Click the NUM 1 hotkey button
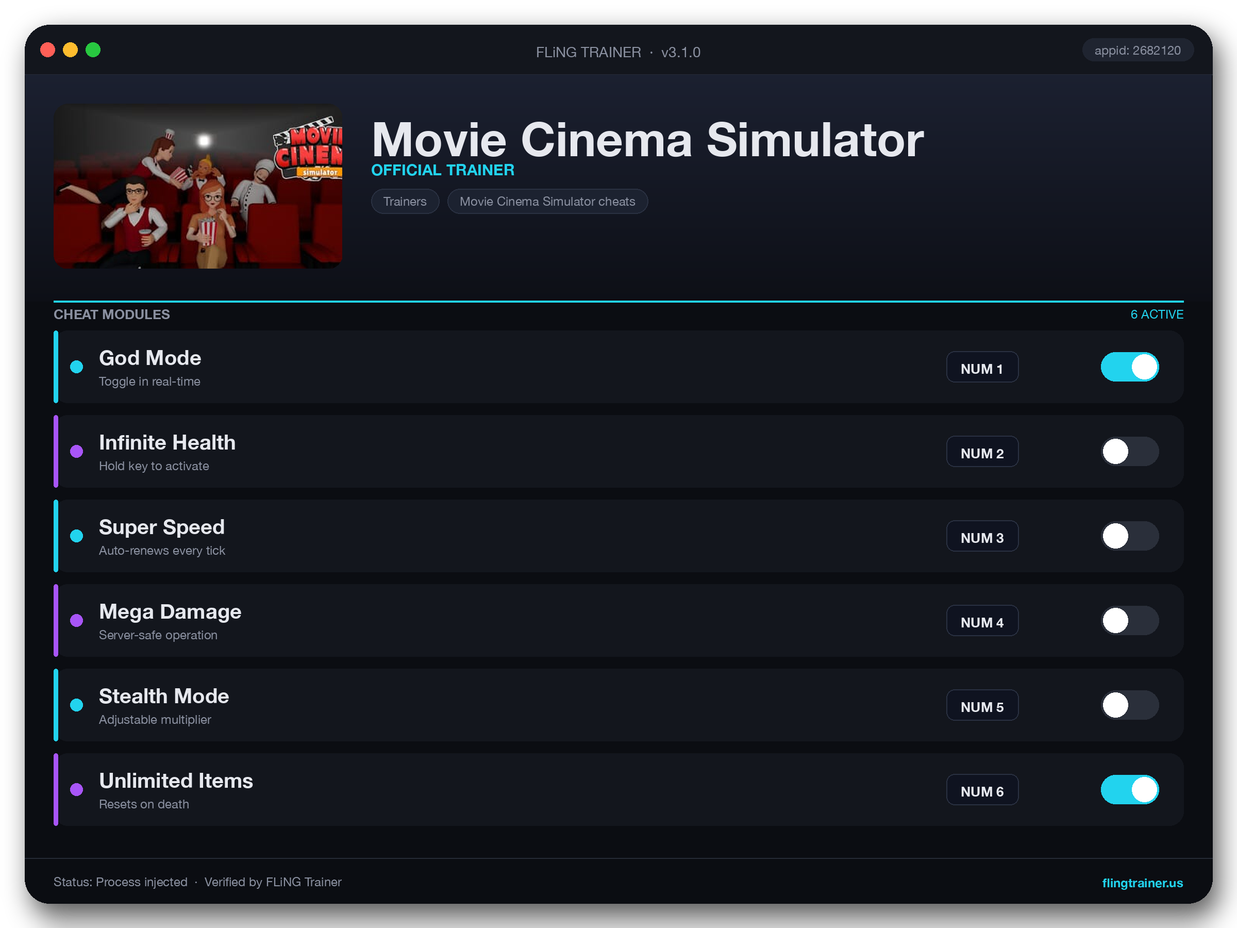Image resolution: width=1237 pixels, height=928 pixels. pyautogui.click(x=982, y=367)
